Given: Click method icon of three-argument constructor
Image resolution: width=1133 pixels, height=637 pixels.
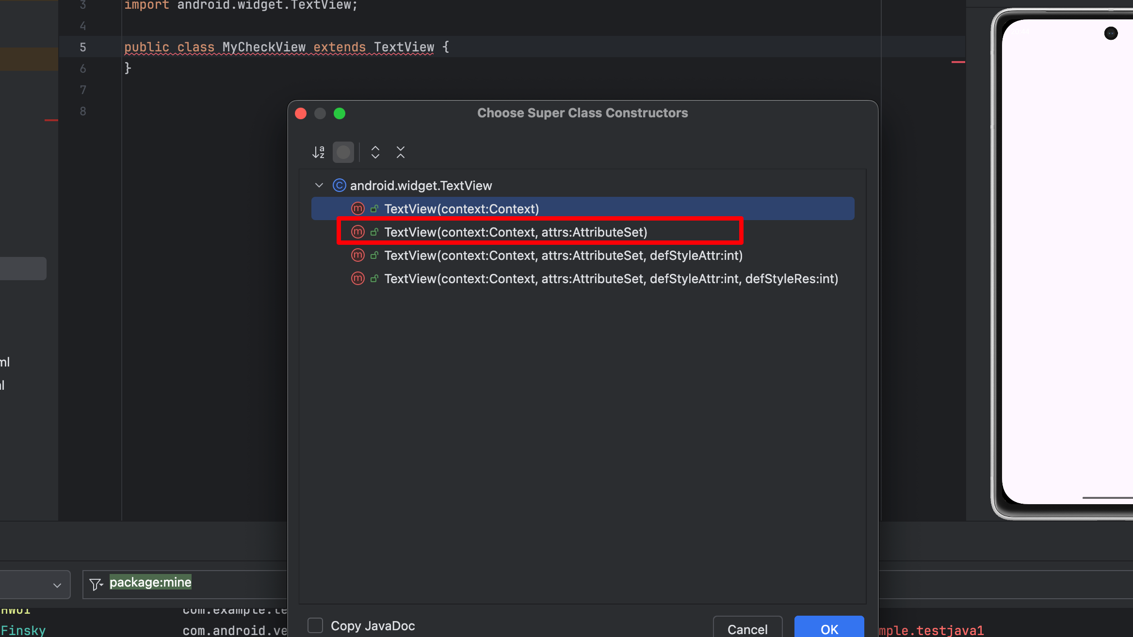Looking at the screenshot, I should 358,255.
